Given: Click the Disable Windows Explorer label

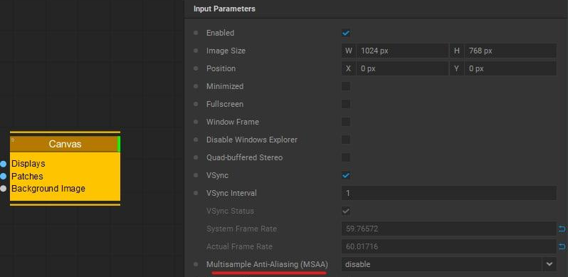Looking at the screenshot, I should coord(252,140).
